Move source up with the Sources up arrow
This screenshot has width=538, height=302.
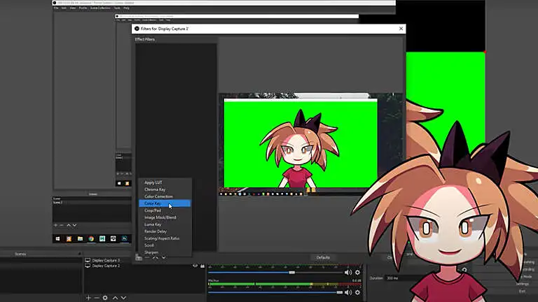coord(116,298)
